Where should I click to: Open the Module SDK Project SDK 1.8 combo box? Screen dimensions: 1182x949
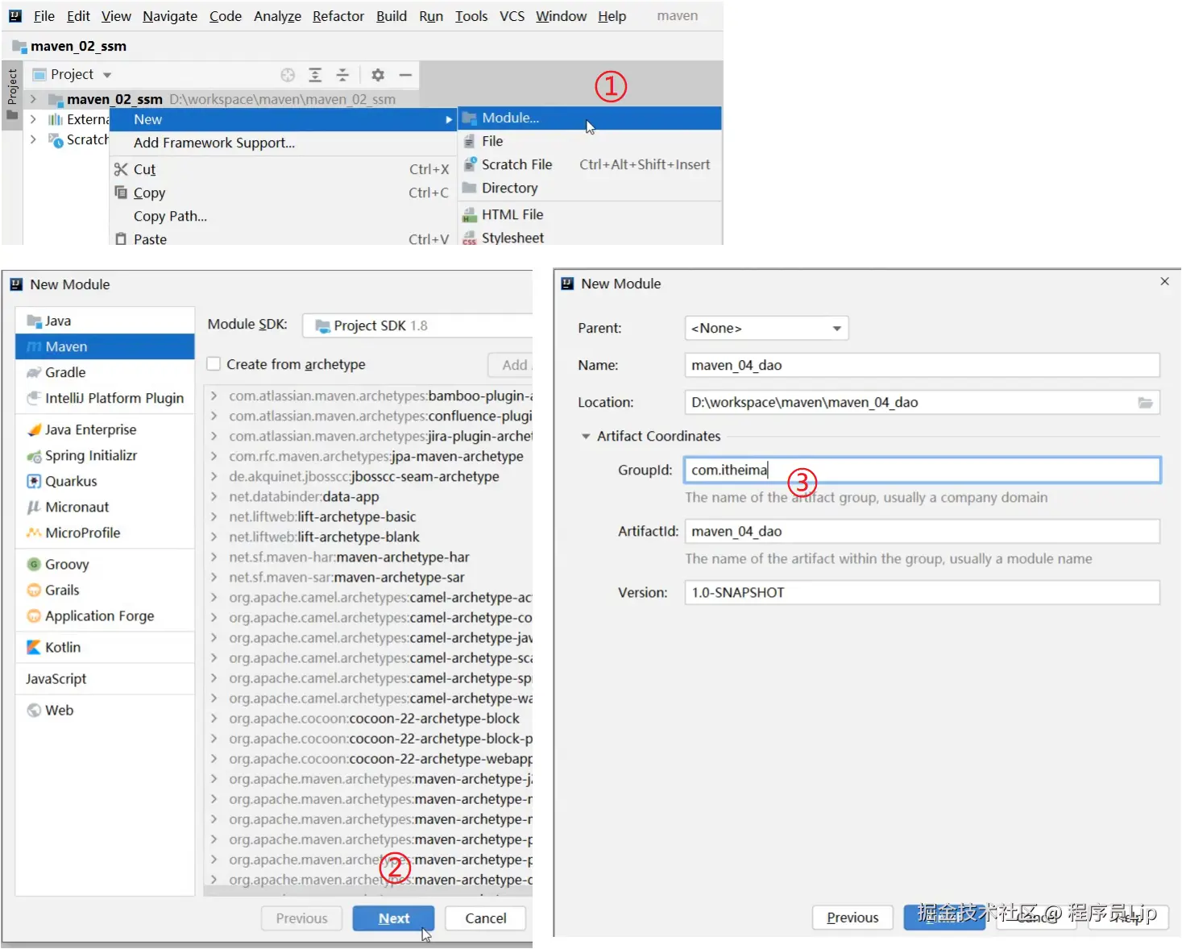[417, 326]
